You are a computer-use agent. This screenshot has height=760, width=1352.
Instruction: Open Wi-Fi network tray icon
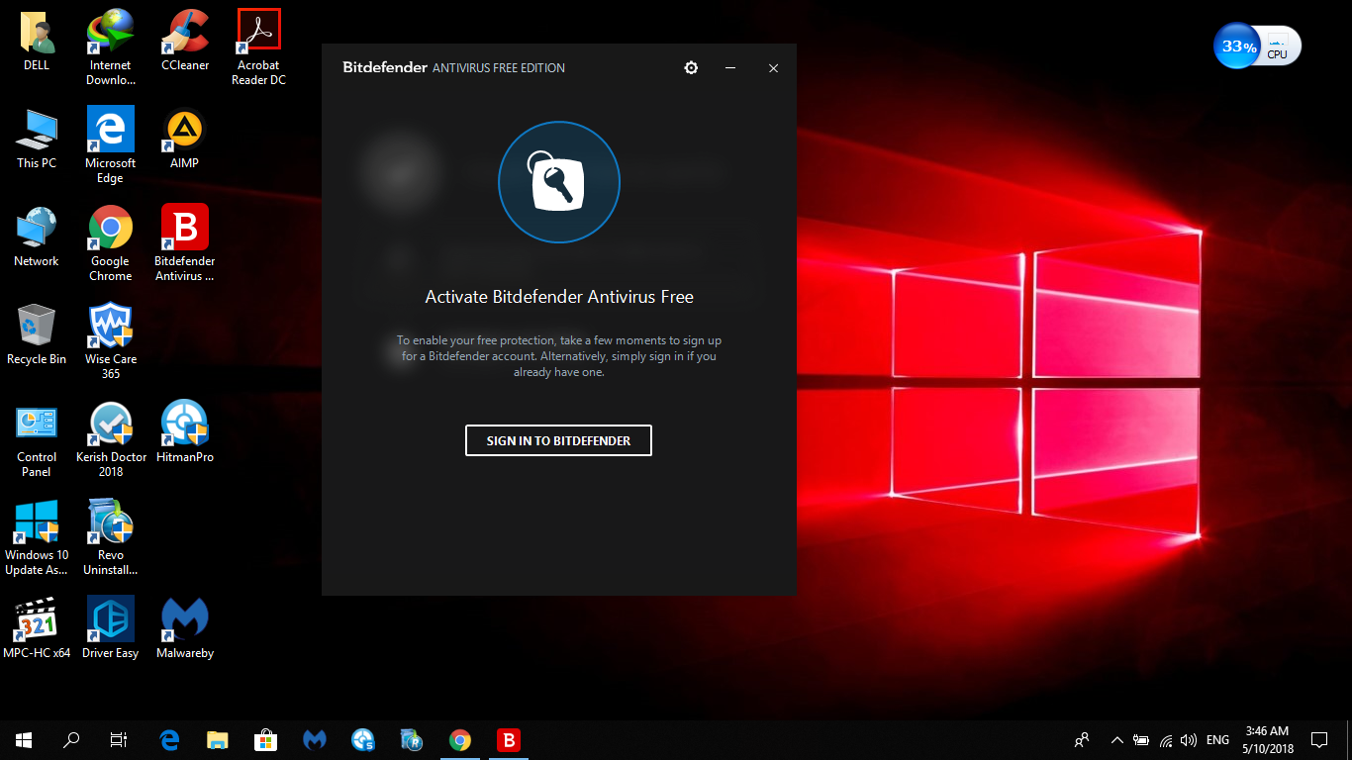pos(1166,739)
